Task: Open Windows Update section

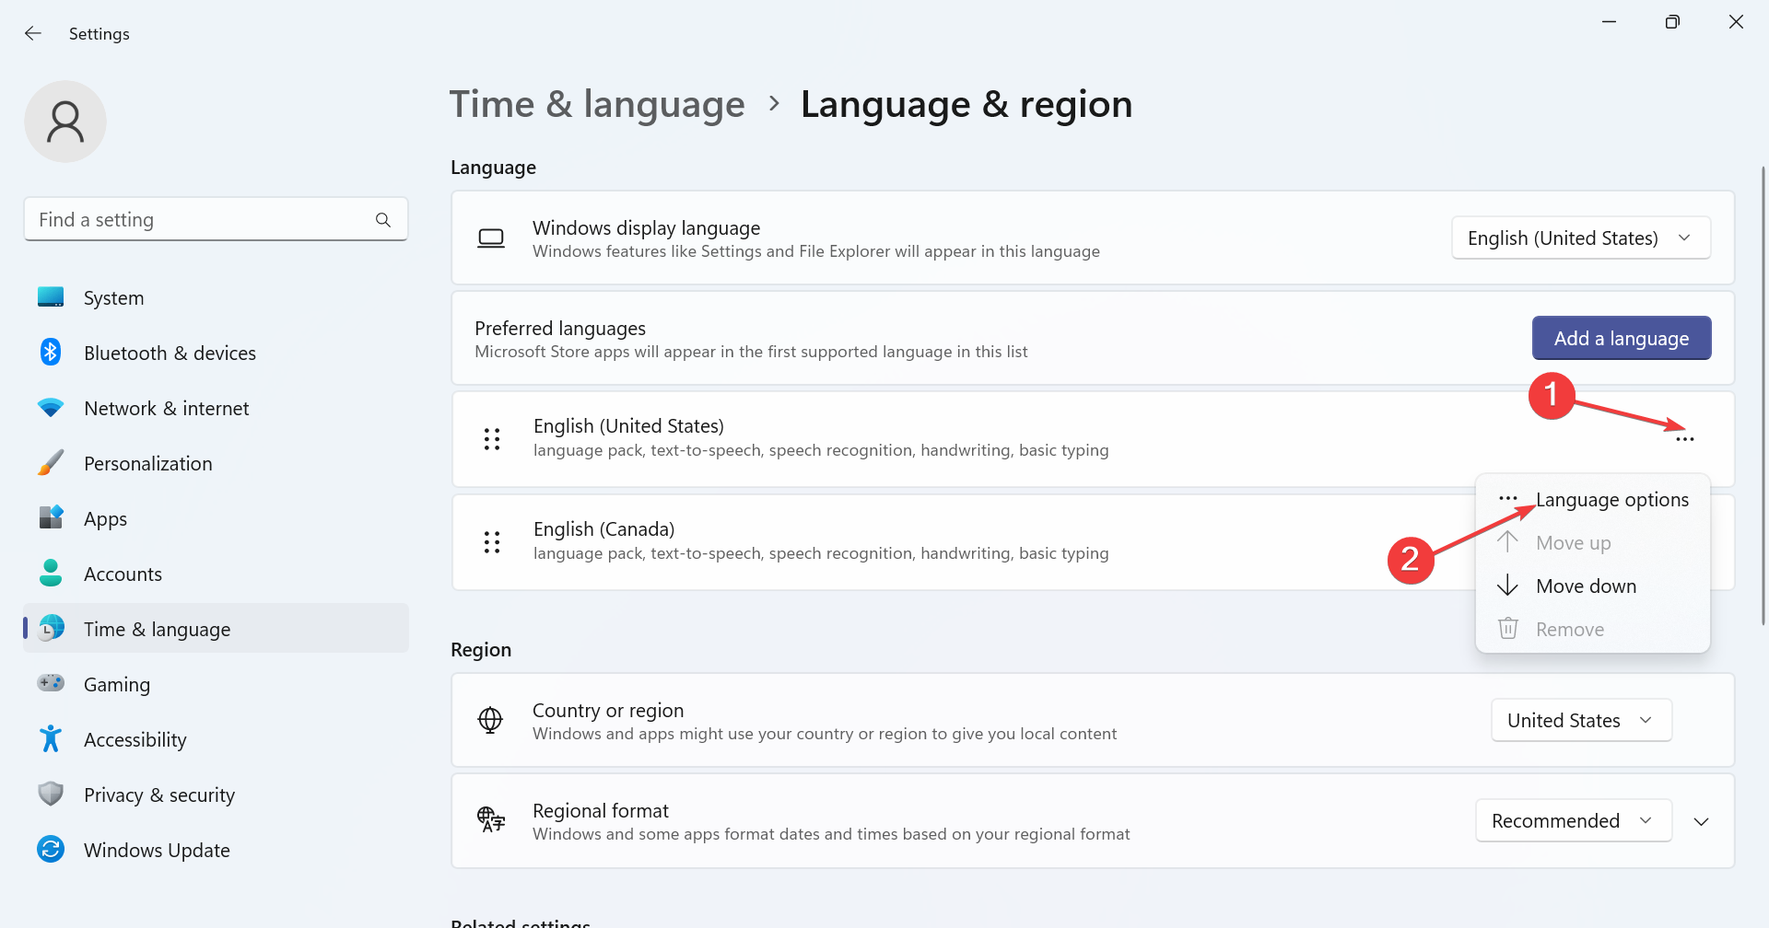Action: [x=157, y=851]
